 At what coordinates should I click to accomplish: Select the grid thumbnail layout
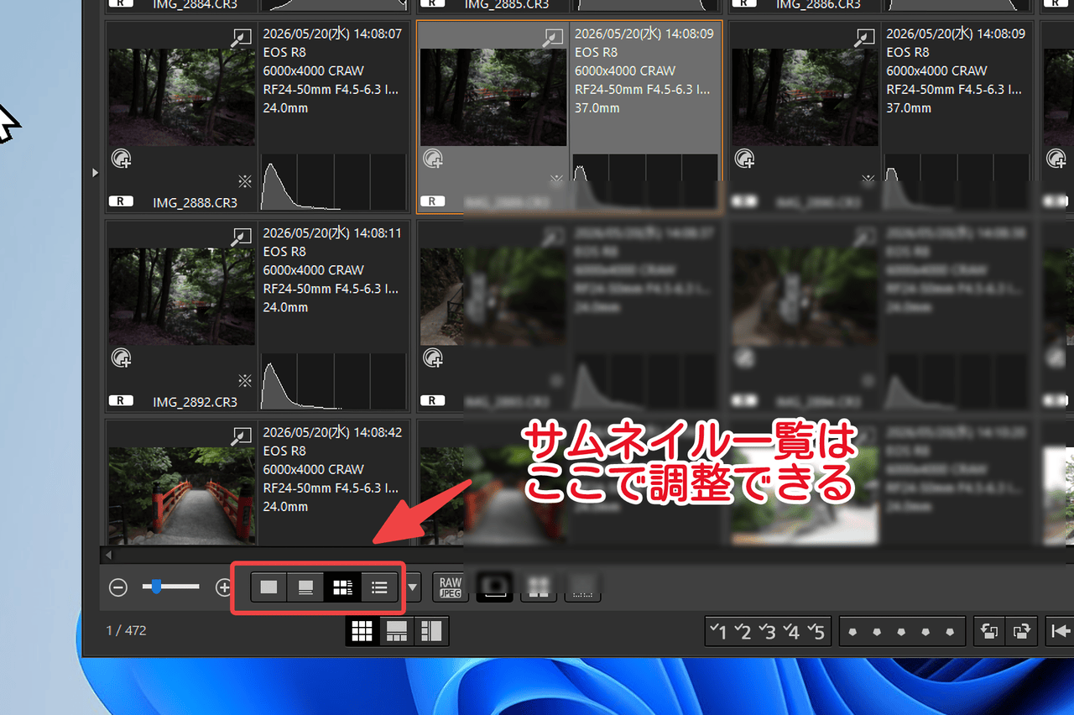pos(362,631)
